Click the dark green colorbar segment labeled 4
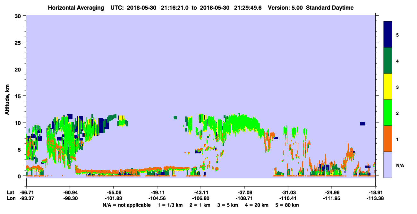 388,61
